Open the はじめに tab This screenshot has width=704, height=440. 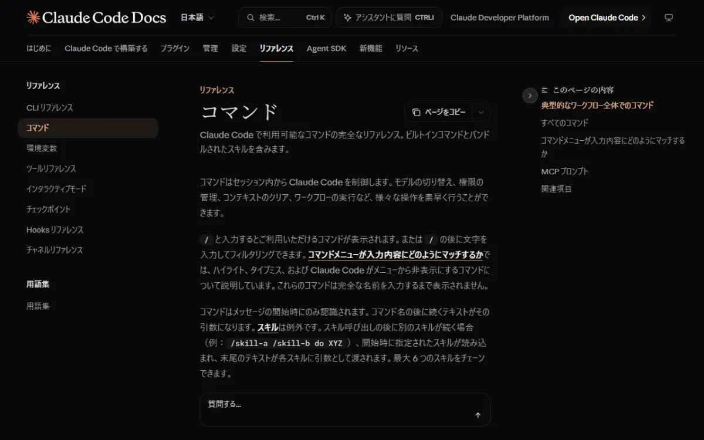click(x=39, y=48)
